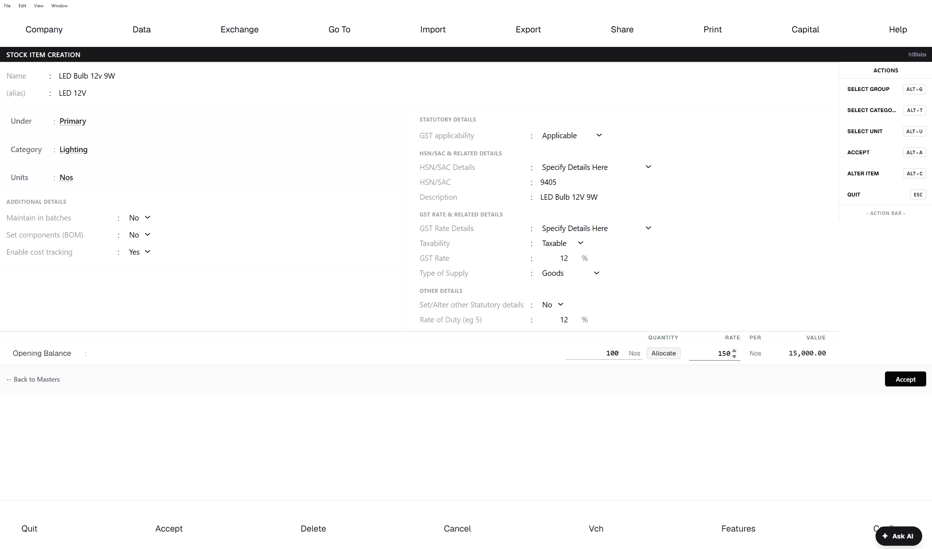The width and height of the screenshot is (932, 549).
Task: Click the alias field LED 12V
Action: [x=72, y=93]
